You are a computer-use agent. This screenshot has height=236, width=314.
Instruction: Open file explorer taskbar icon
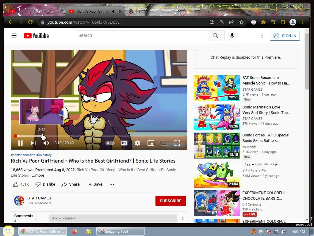coord(89,231)
